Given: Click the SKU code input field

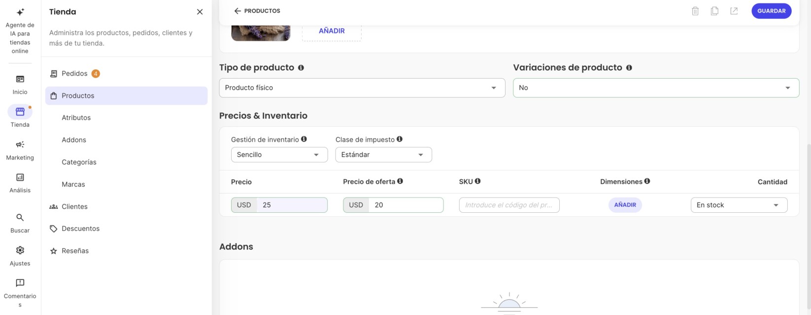Looking at the screenshot, I should pos(509,205).
